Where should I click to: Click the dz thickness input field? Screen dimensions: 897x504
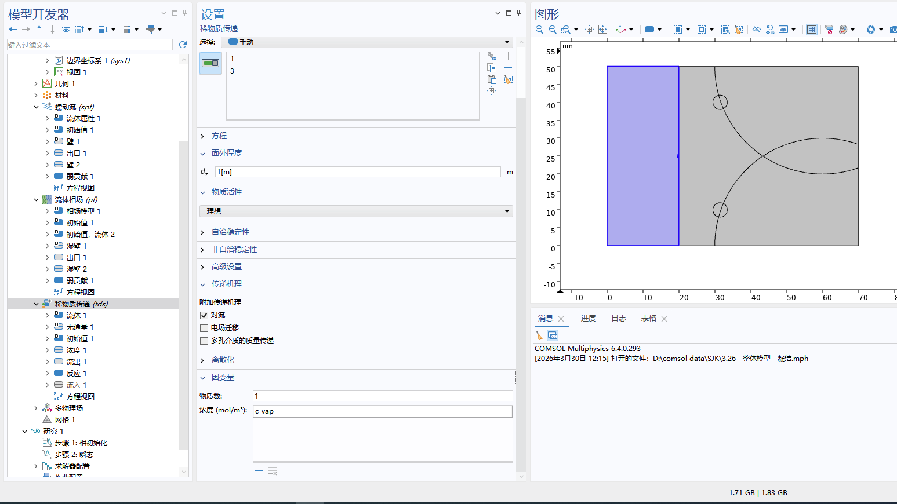(358, 172)
